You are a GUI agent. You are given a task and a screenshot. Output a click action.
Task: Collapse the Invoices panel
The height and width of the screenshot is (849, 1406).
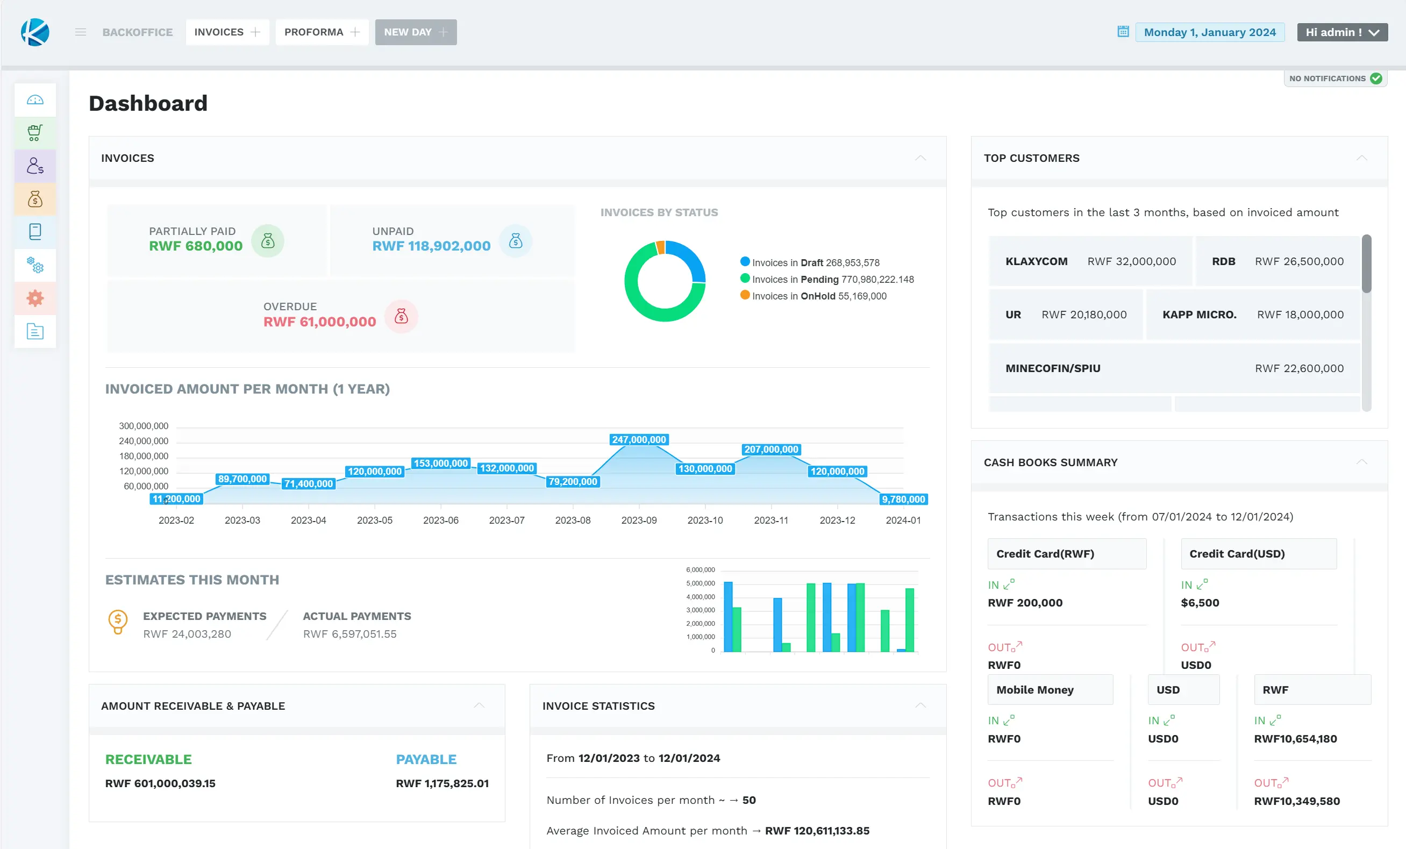click(920, 158)
